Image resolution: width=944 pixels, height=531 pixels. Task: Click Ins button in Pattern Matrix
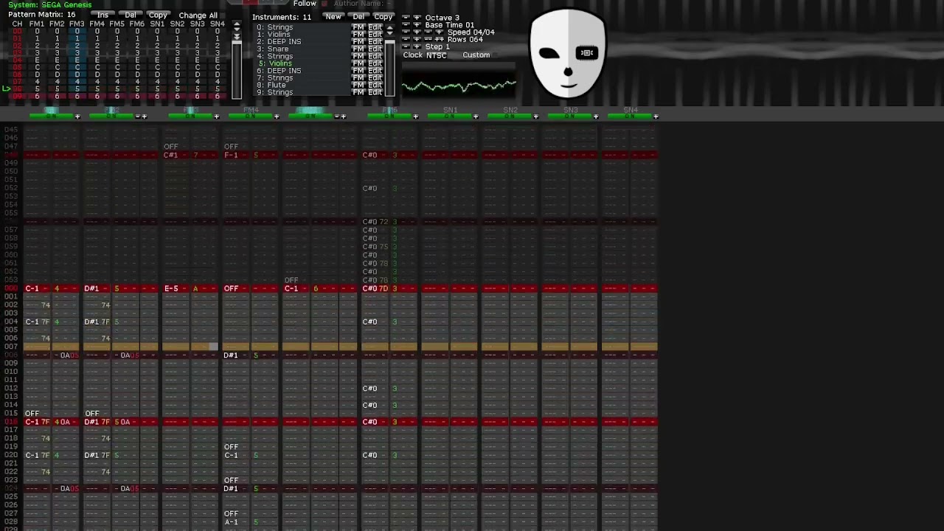coord(103,15)
